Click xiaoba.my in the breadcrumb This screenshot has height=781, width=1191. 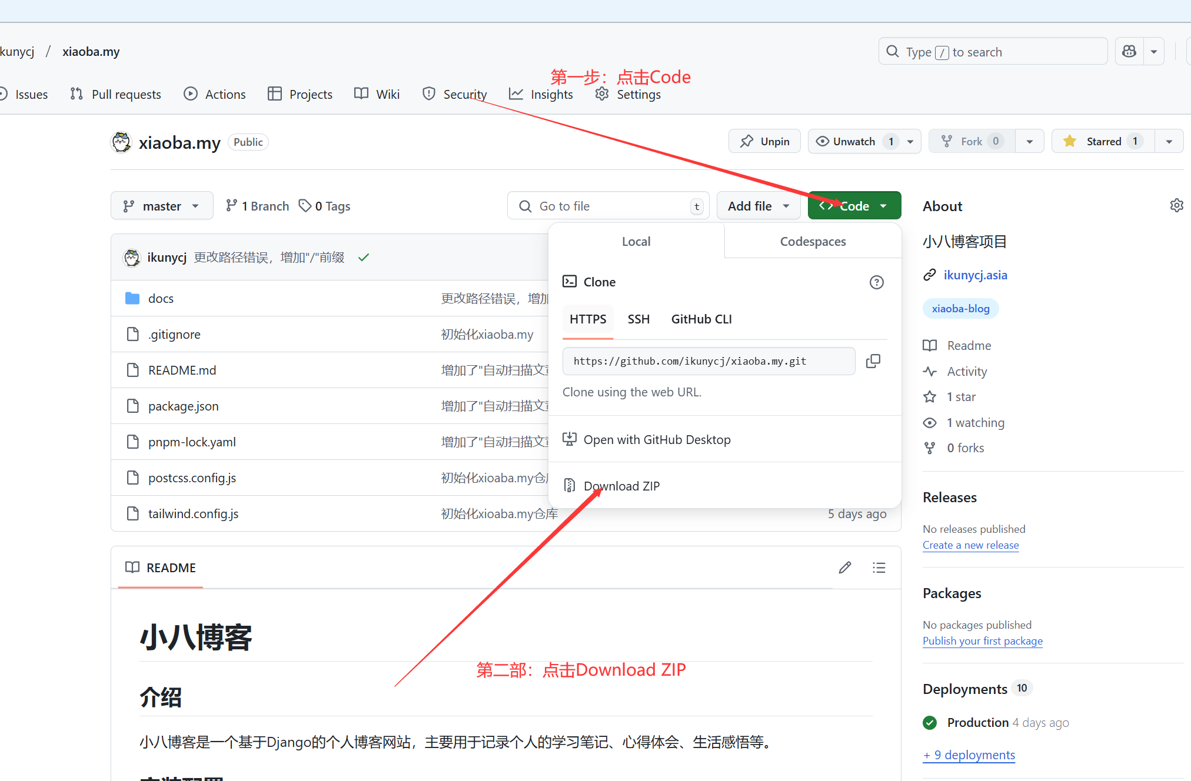91,52
